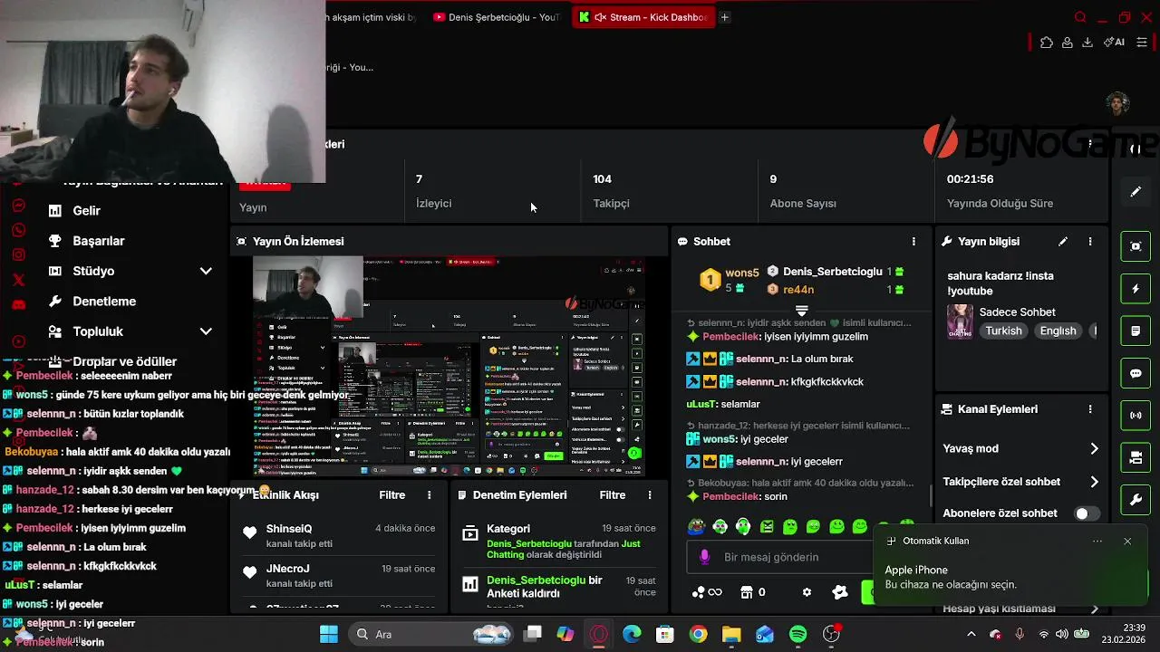Expand the chat leaderboard handle

point(801,311)
